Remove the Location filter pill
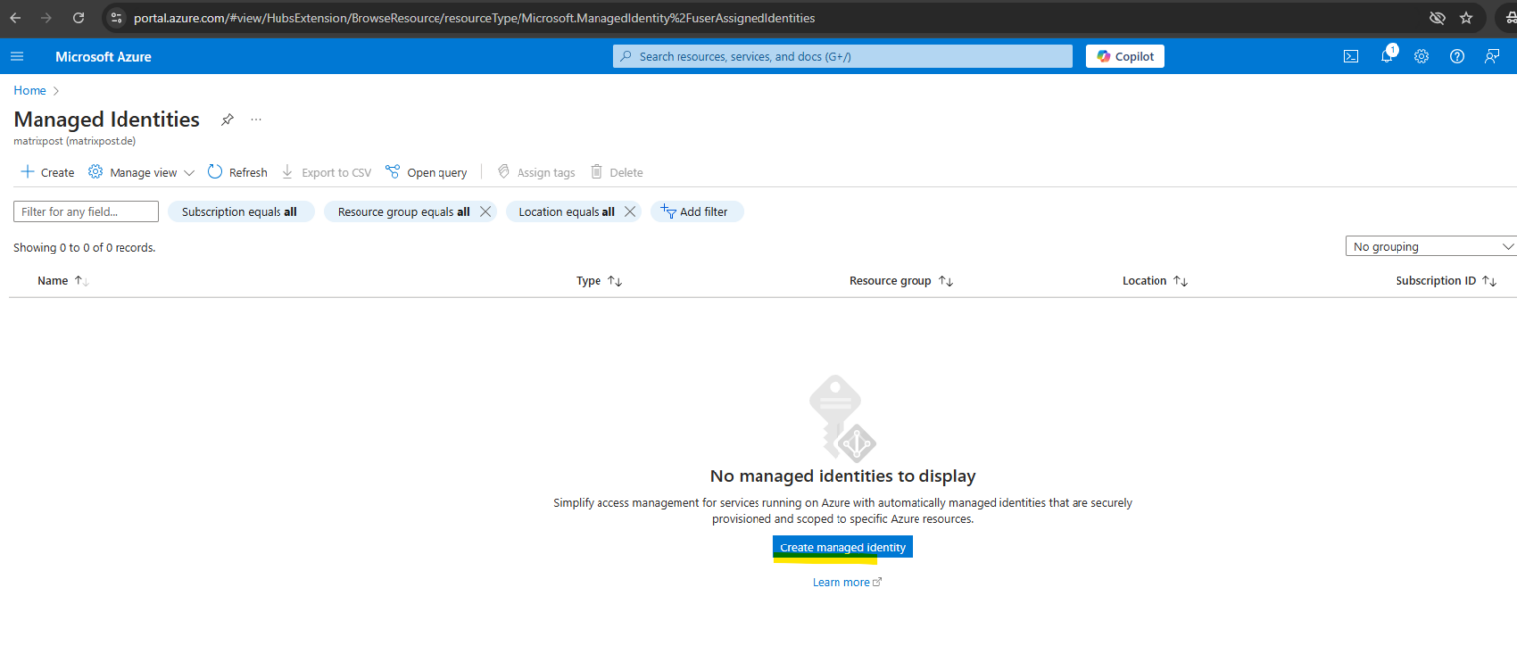This screenshot has width=1517, height=654. [630, 211]
